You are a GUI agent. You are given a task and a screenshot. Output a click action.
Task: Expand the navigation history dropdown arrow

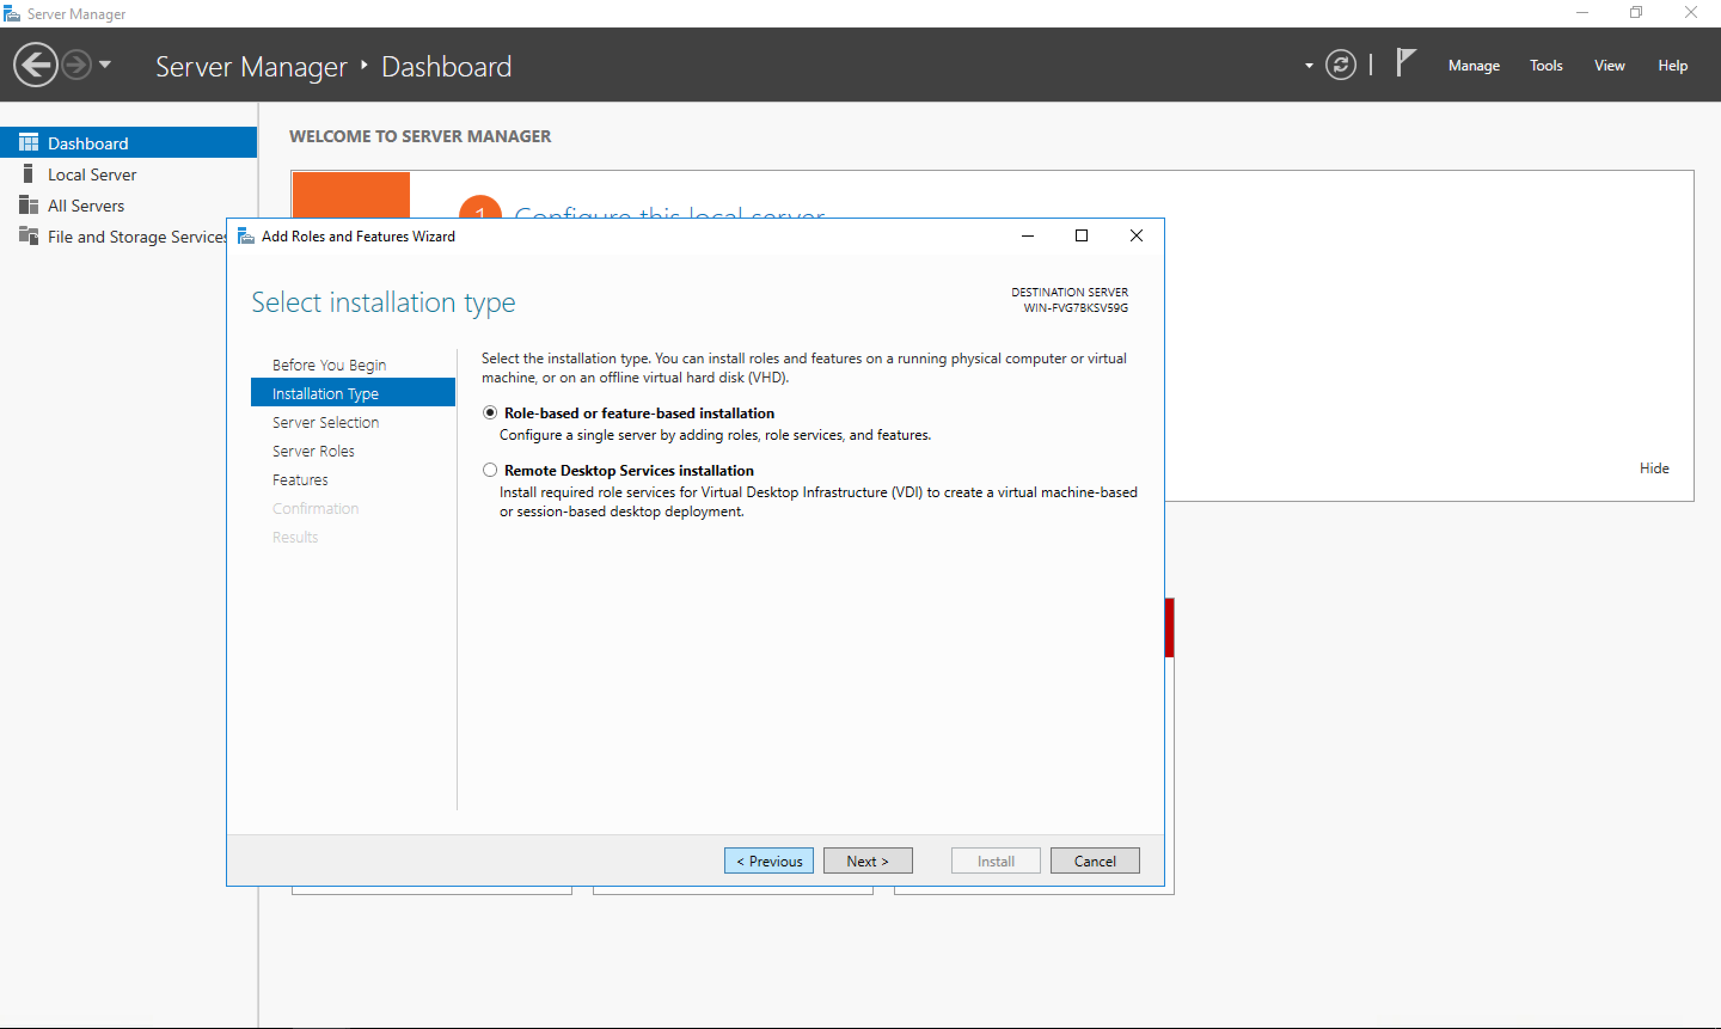pyautogui.click(x=105, y=65)
